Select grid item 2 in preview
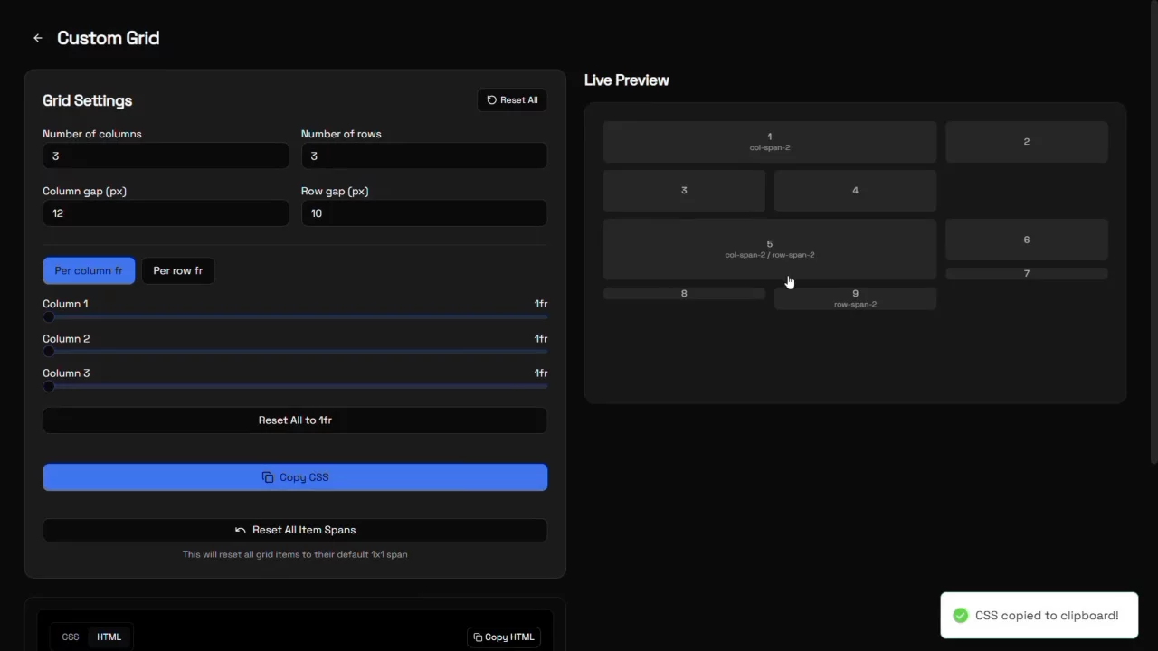The height and width of the screenshot is (651, 1158). 1027,142
